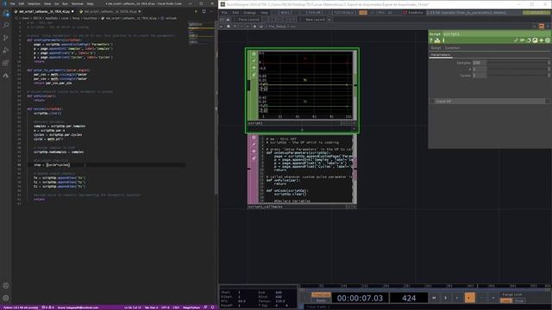Screen dimensions: 552x310
Task: Open the TouchDesigner Dialogs menu
Action: tap(249, 13)
